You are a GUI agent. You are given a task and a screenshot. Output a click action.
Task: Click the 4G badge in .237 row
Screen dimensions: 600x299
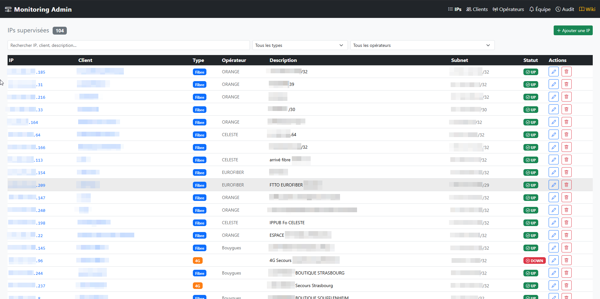click(198, 286)
